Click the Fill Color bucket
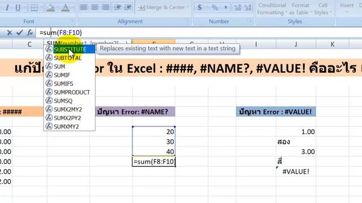 [x=50, y=8]
